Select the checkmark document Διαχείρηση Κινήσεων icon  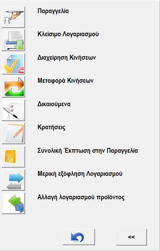tap(13, 63)
